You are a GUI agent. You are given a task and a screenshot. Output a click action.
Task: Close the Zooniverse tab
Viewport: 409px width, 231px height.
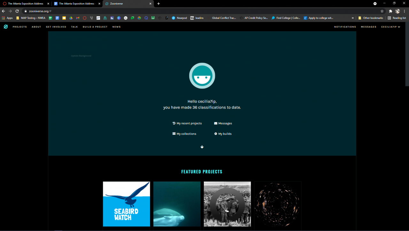(150, 4)
